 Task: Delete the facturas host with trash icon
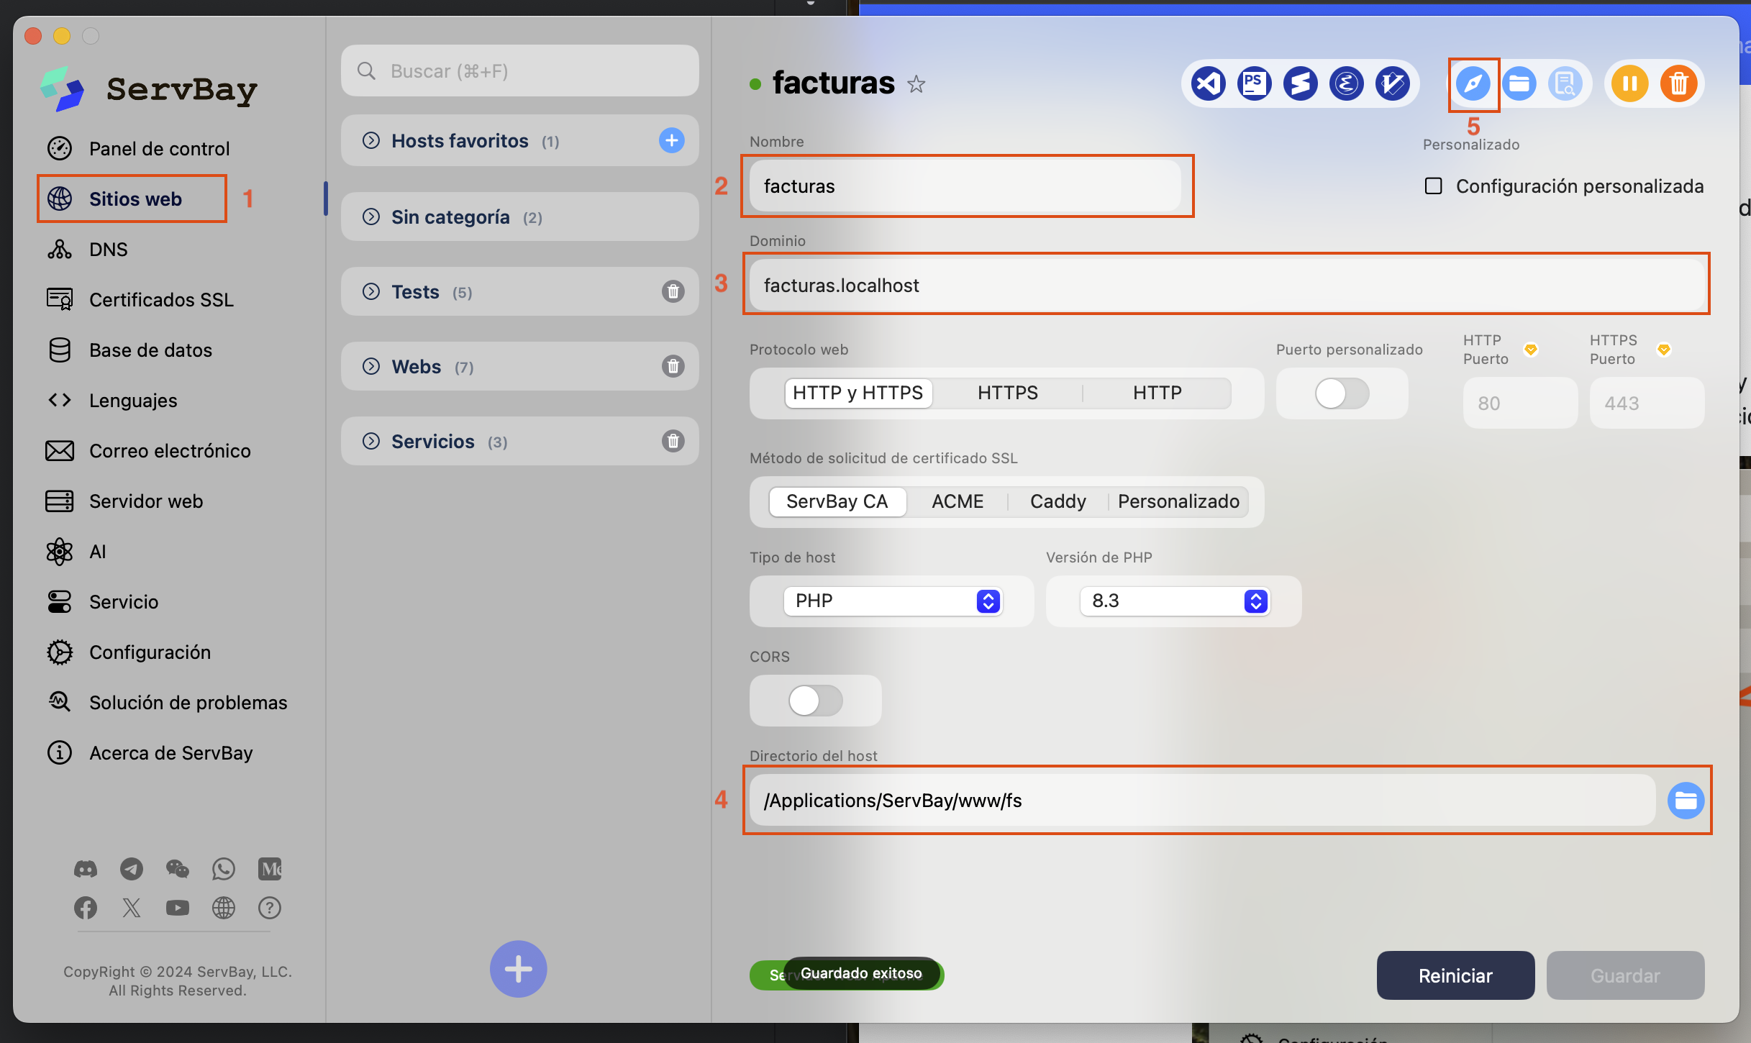pos(1678,84)
